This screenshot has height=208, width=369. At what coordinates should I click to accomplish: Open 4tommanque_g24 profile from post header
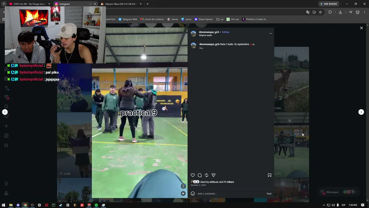209,32
